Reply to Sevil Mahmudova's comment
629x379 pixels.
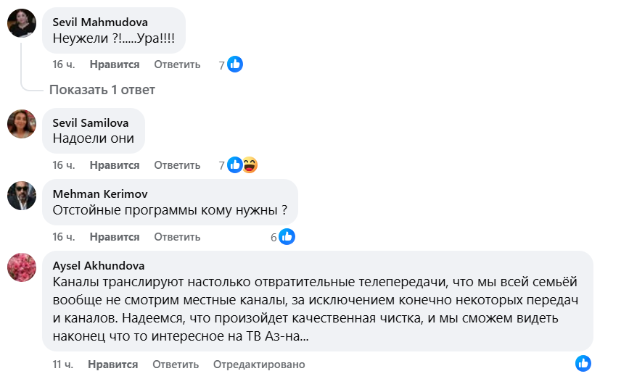coord(177,64)
